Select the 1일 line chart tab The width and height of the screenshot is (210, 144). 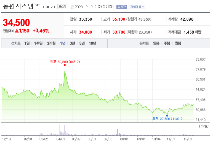pos(27,43)
